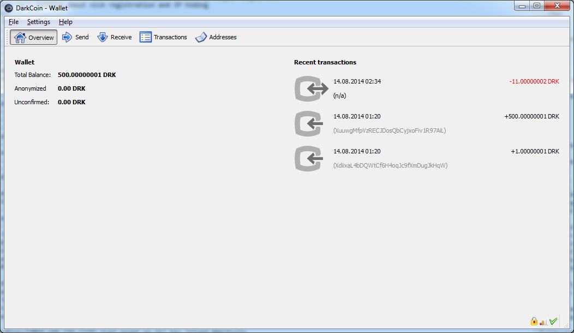This screenshot has height=333, width=574.
Task: Click the +1.00000001 DRK amount
Action: (535, 151)
